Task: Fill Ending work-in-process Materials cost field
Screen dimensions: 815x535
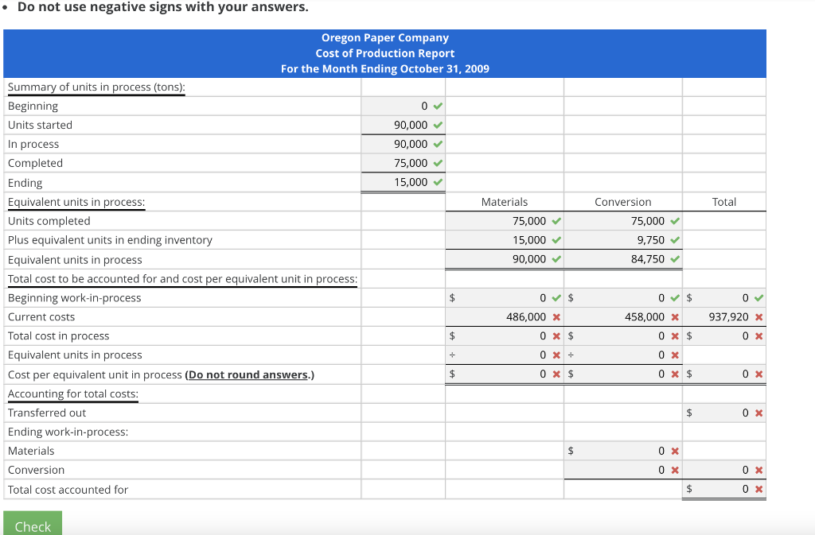Action: tap(622, 451)
